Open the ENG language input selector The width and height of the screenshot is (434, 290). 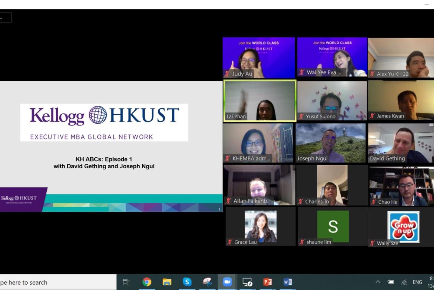pyautogui.click(x=417, y=282)
